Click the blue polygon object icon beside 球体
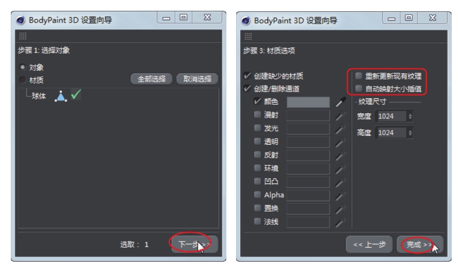 tap(61, 96)
